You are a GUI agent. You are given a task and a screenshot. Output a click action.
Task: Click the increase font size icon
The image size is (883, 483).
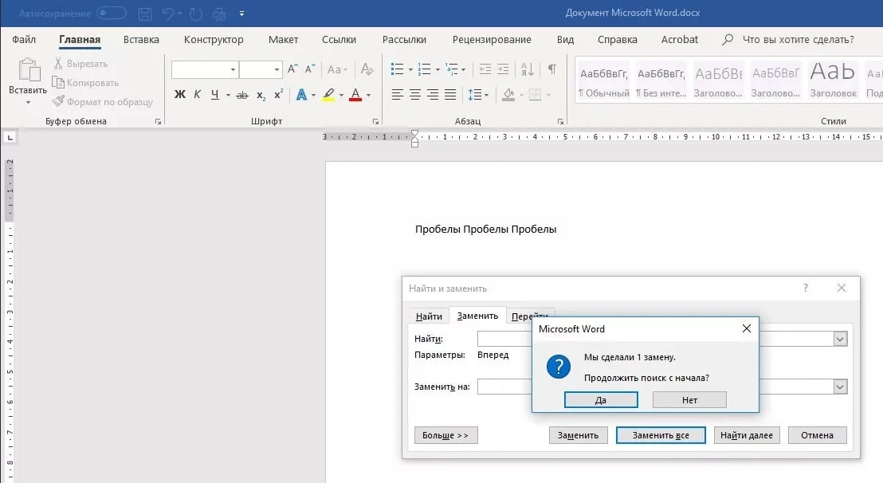pos(292,69)
